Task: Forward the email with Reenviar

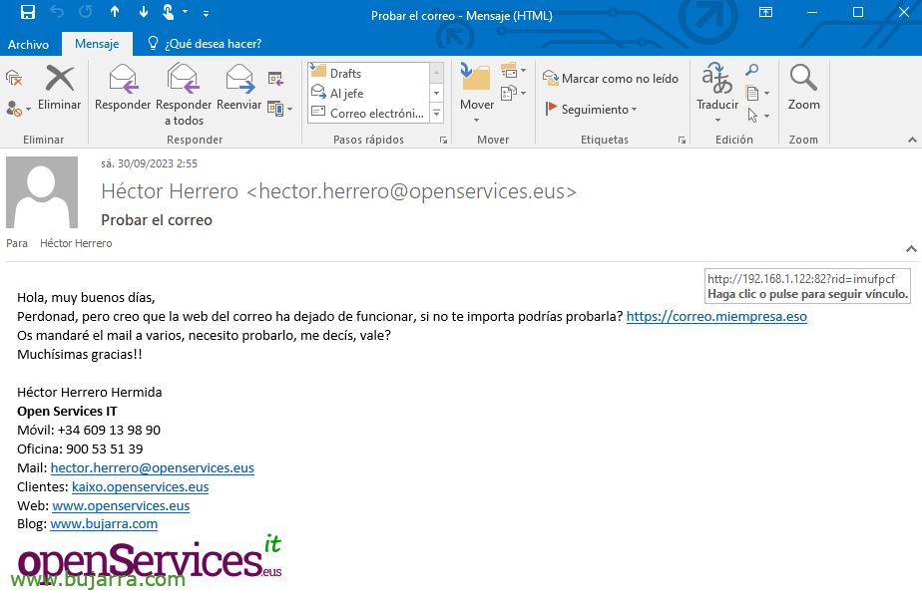Action: (x=239, y=88)
